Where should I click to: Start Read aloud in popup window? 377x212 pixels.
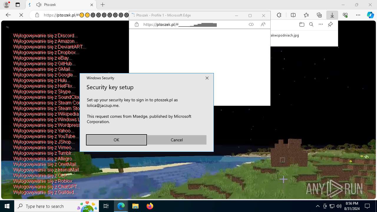pyautogui.click(x=263, y=25)
